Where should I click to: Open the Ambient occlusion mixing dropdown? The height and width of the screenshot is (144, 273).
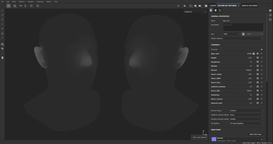[x=246, y=119]
